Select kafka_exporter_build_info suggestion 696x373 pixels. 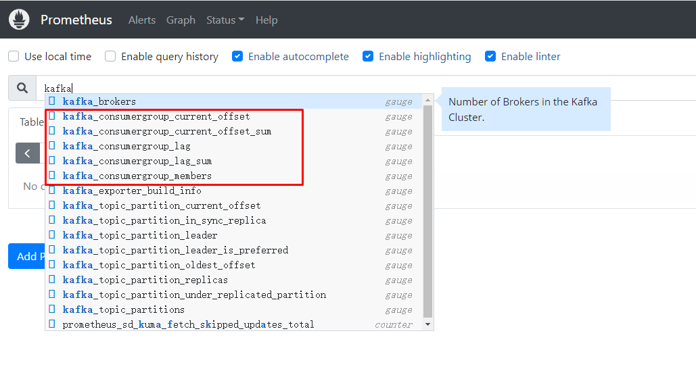click(x=234, y=191)
